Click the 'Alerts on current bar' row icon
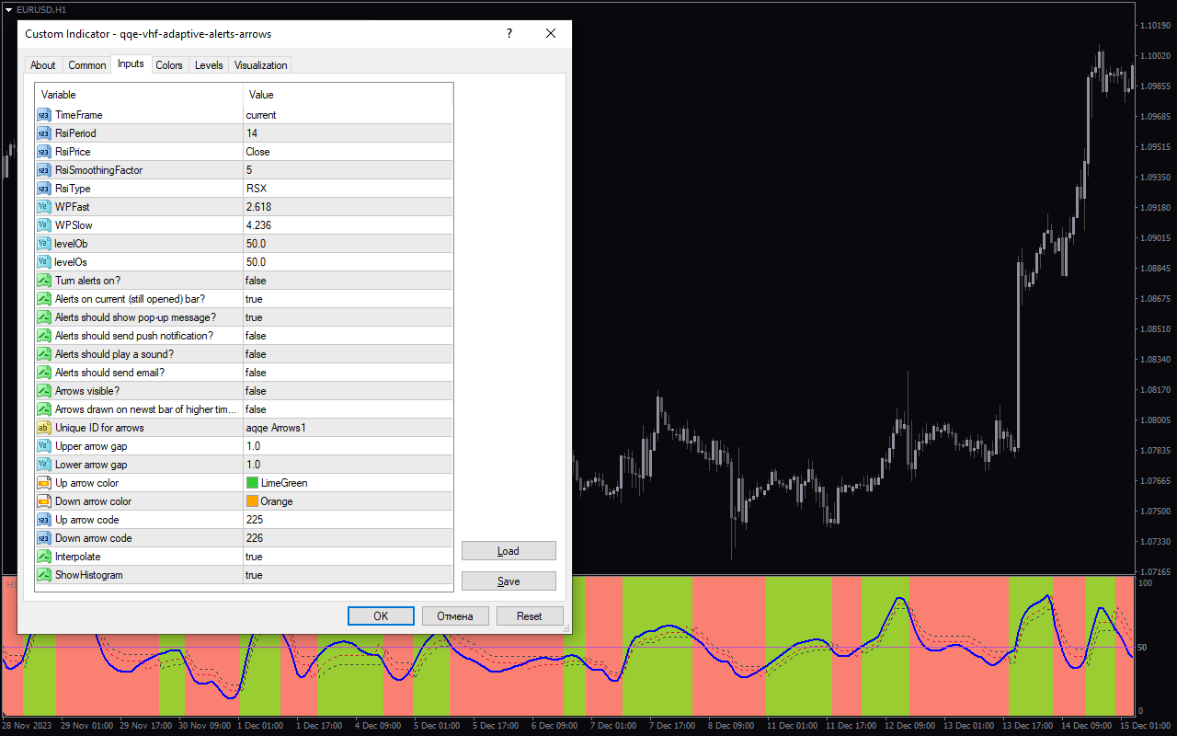 point(44,299)
